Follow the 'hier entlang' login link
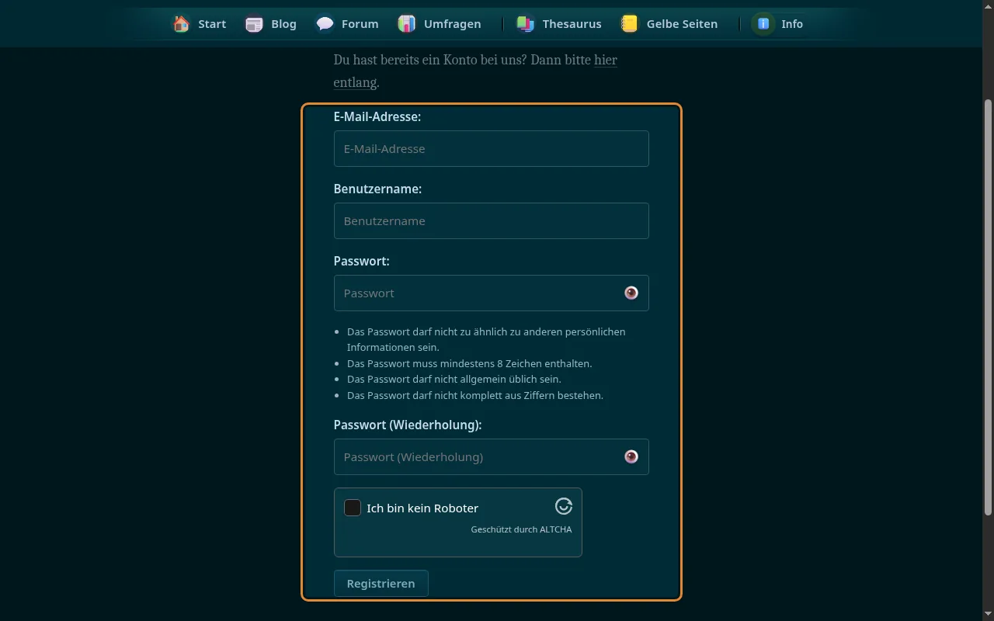Image resolution: width=994 pixels, height=621 pixels. [606, 60]
